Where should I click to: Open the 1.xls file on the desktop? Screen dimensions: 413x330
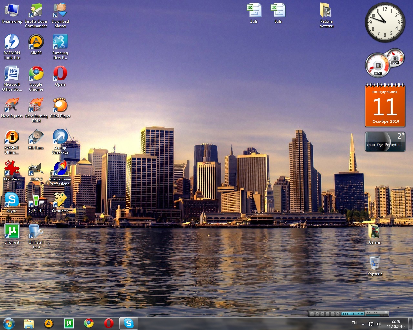(254, 11)
